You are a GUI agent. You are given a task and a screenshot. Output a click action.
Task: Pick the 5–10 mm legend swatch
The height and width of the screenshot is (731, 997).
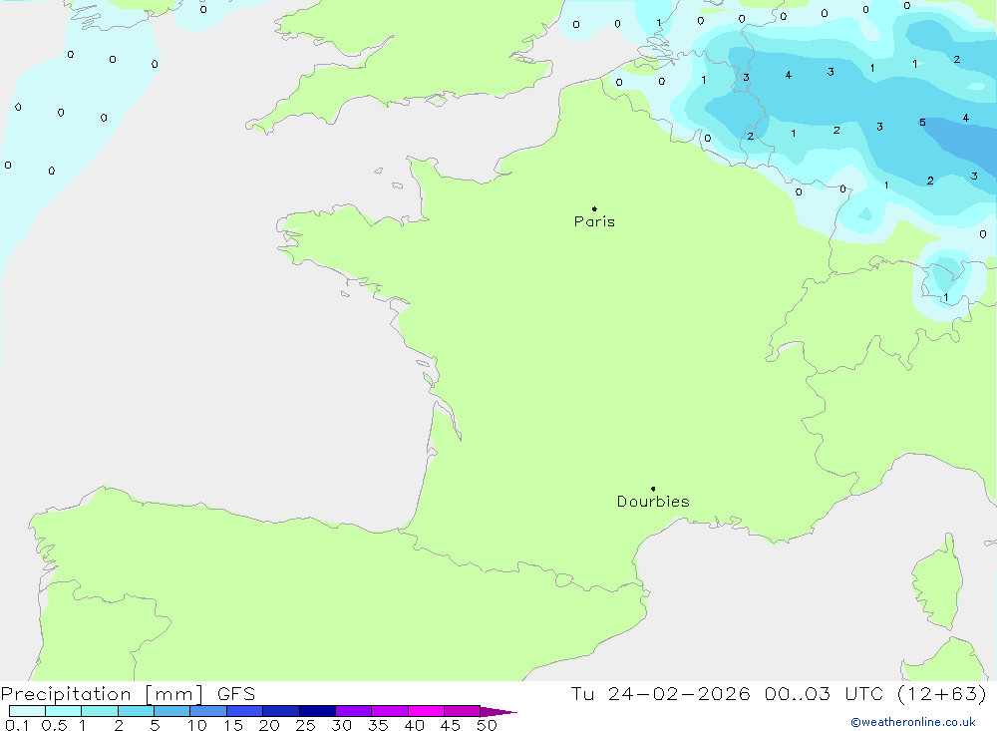[x=172, y=711]
